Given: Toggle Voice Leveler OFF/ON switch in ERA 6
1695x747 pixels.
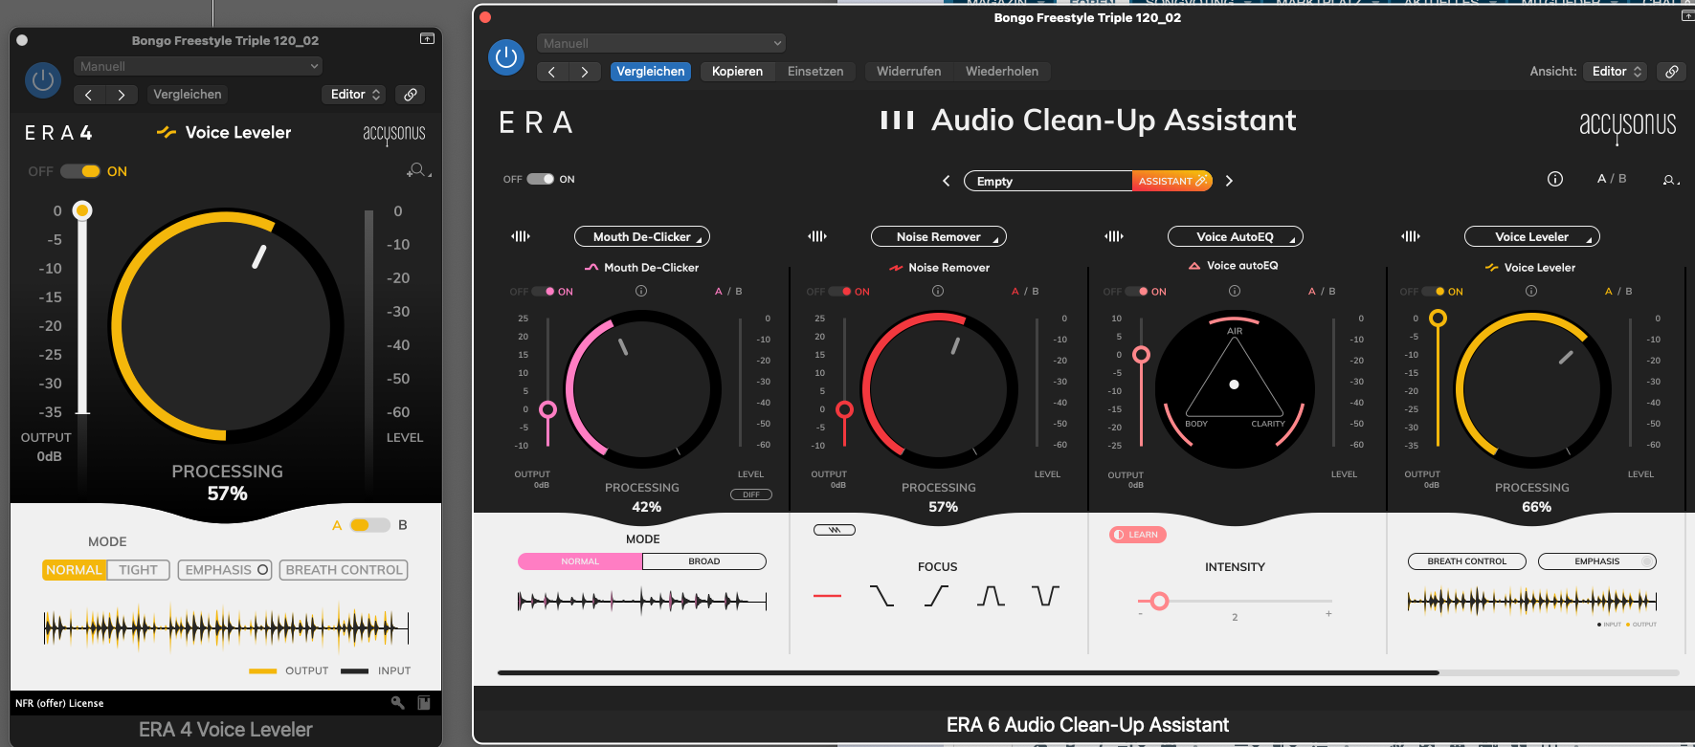Looking at the screenshot, I should point(1434,292).
